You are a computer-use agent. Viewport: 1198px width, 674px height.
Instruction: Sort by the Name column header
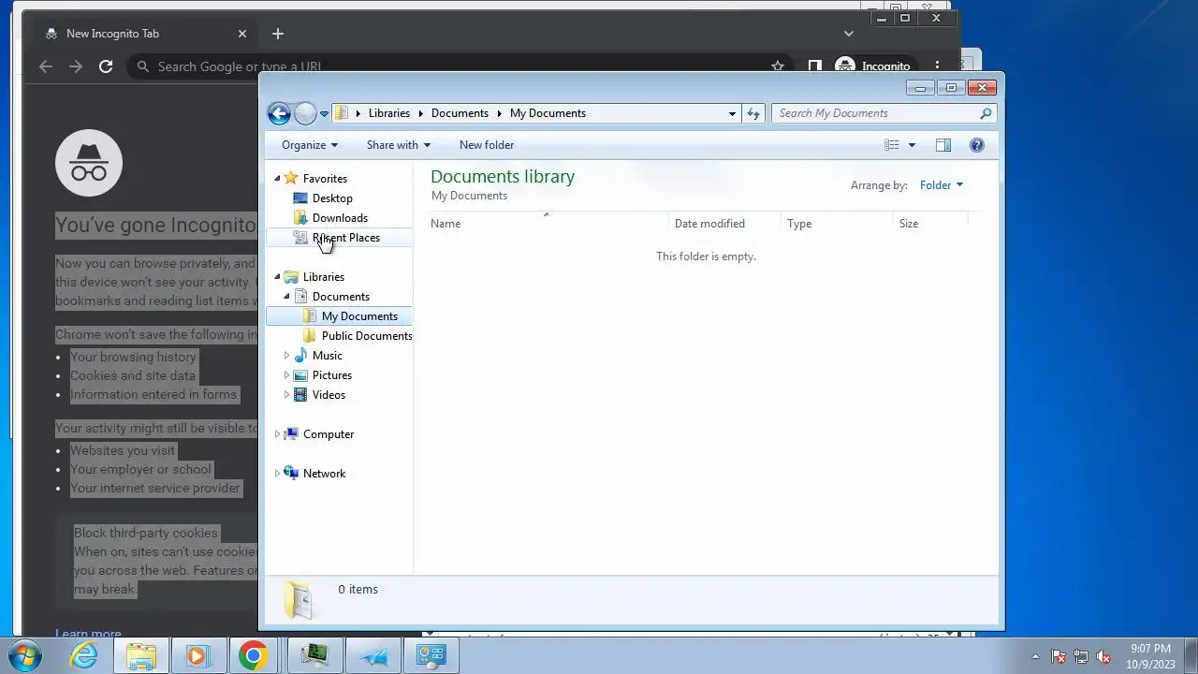(x=548, y=224)
